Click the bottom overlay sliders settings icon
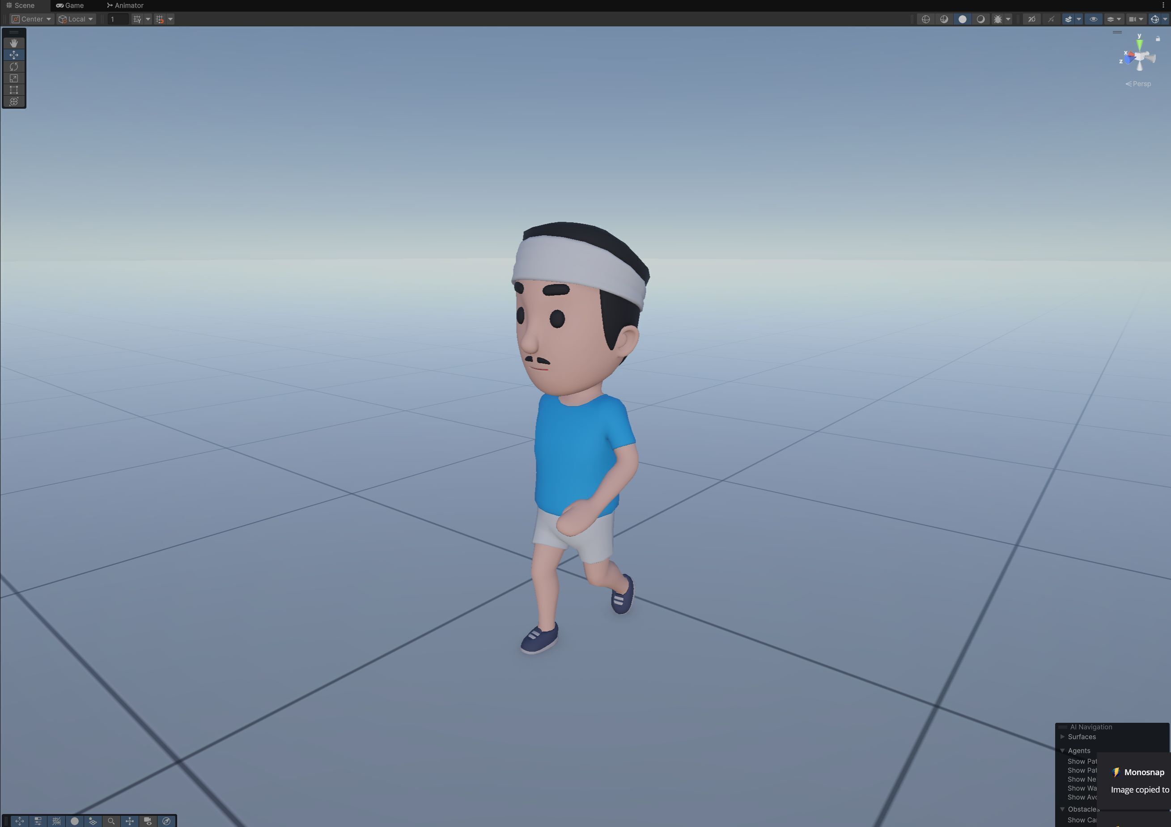 coord(38,821)
